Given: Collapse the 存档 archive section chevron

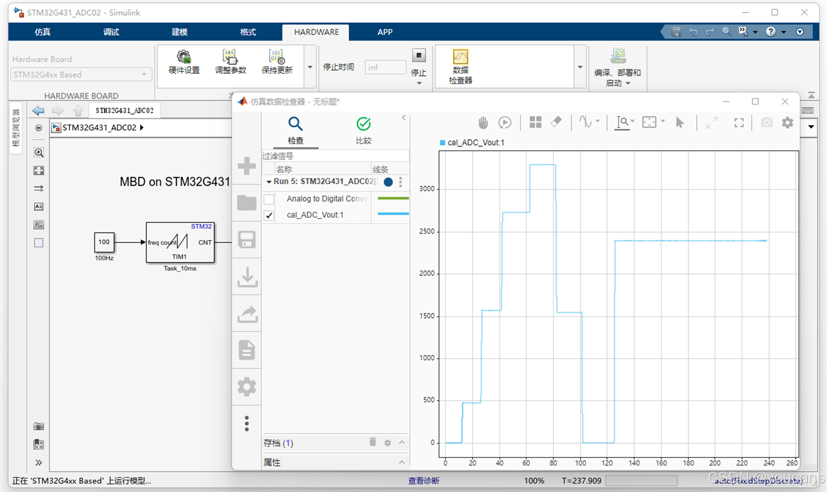Looking at the screenshot, I should click(402, 443).
